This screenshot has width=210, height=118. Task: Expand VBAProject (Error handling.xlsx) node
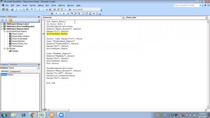point(2,27)
